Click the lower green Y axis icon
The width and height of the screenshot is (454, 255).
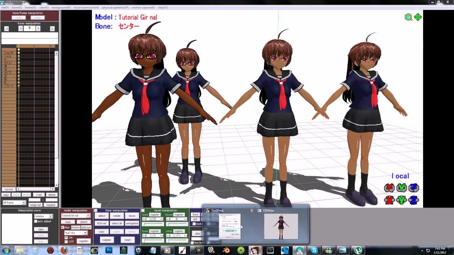pyautogui.click(x=402, y=200)
